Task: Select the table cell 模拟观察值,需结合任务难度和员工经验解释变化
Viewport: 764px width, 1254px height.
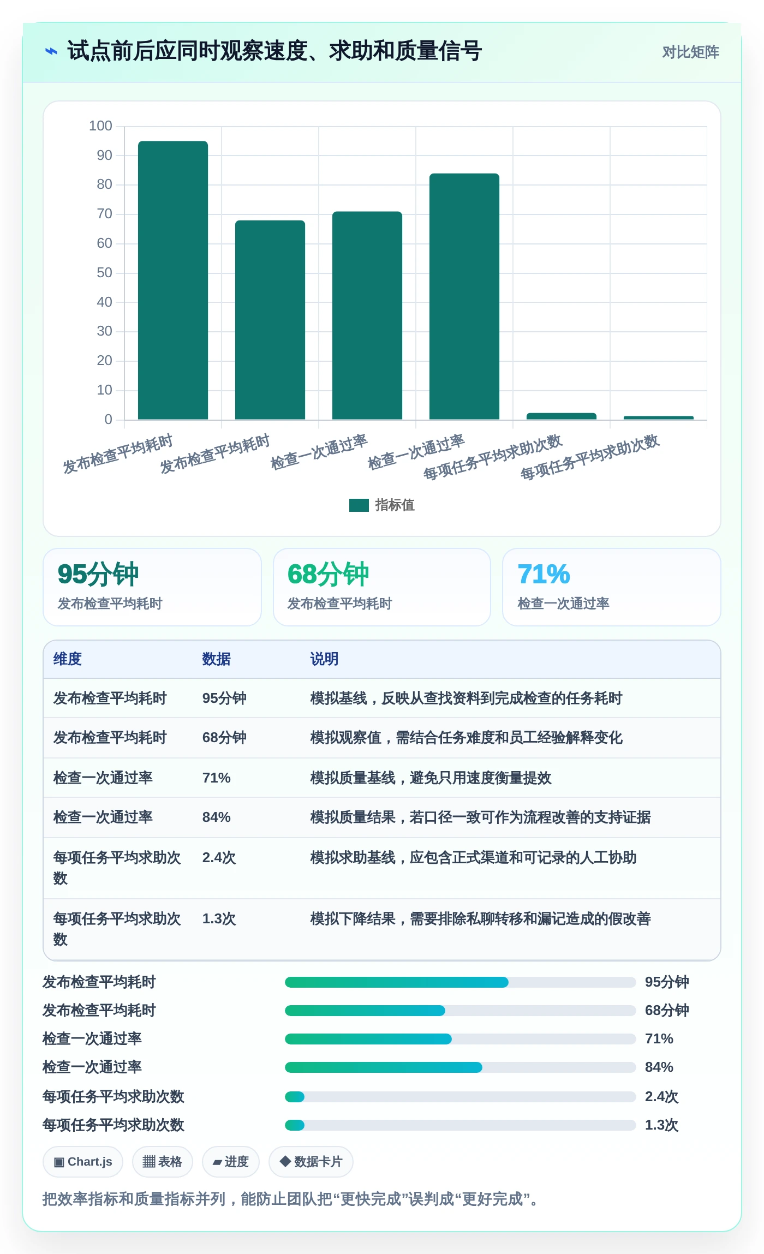Action: (x=467, y=738)
